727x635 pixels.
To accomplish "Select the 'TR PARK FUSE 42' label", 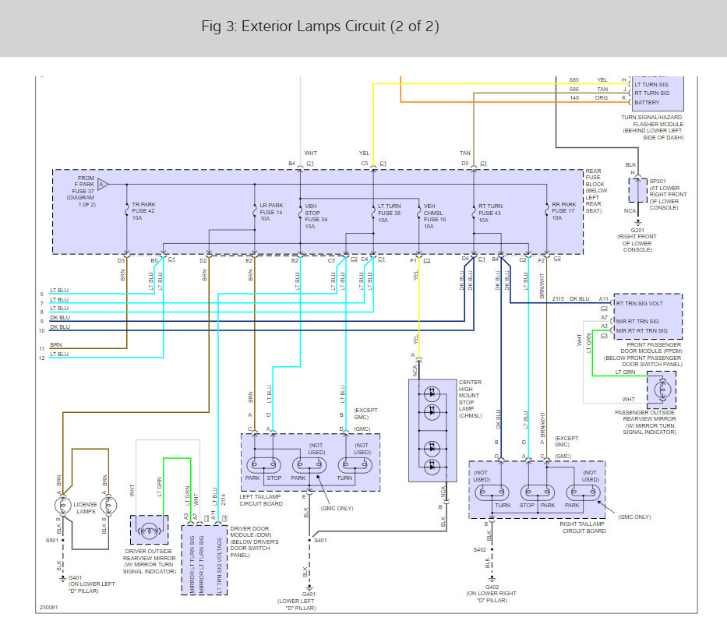I will point(143,211).
